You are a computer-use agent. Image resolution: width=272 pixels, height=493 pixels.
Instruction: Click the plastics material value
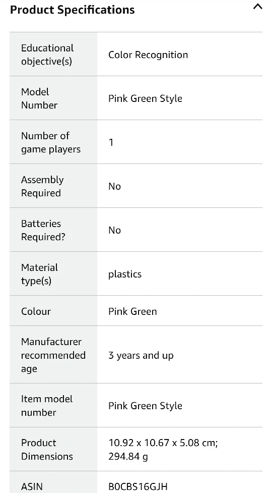(125, 274)
